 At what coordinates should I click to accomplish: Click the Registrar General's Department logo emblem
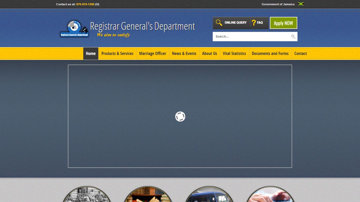75,29
